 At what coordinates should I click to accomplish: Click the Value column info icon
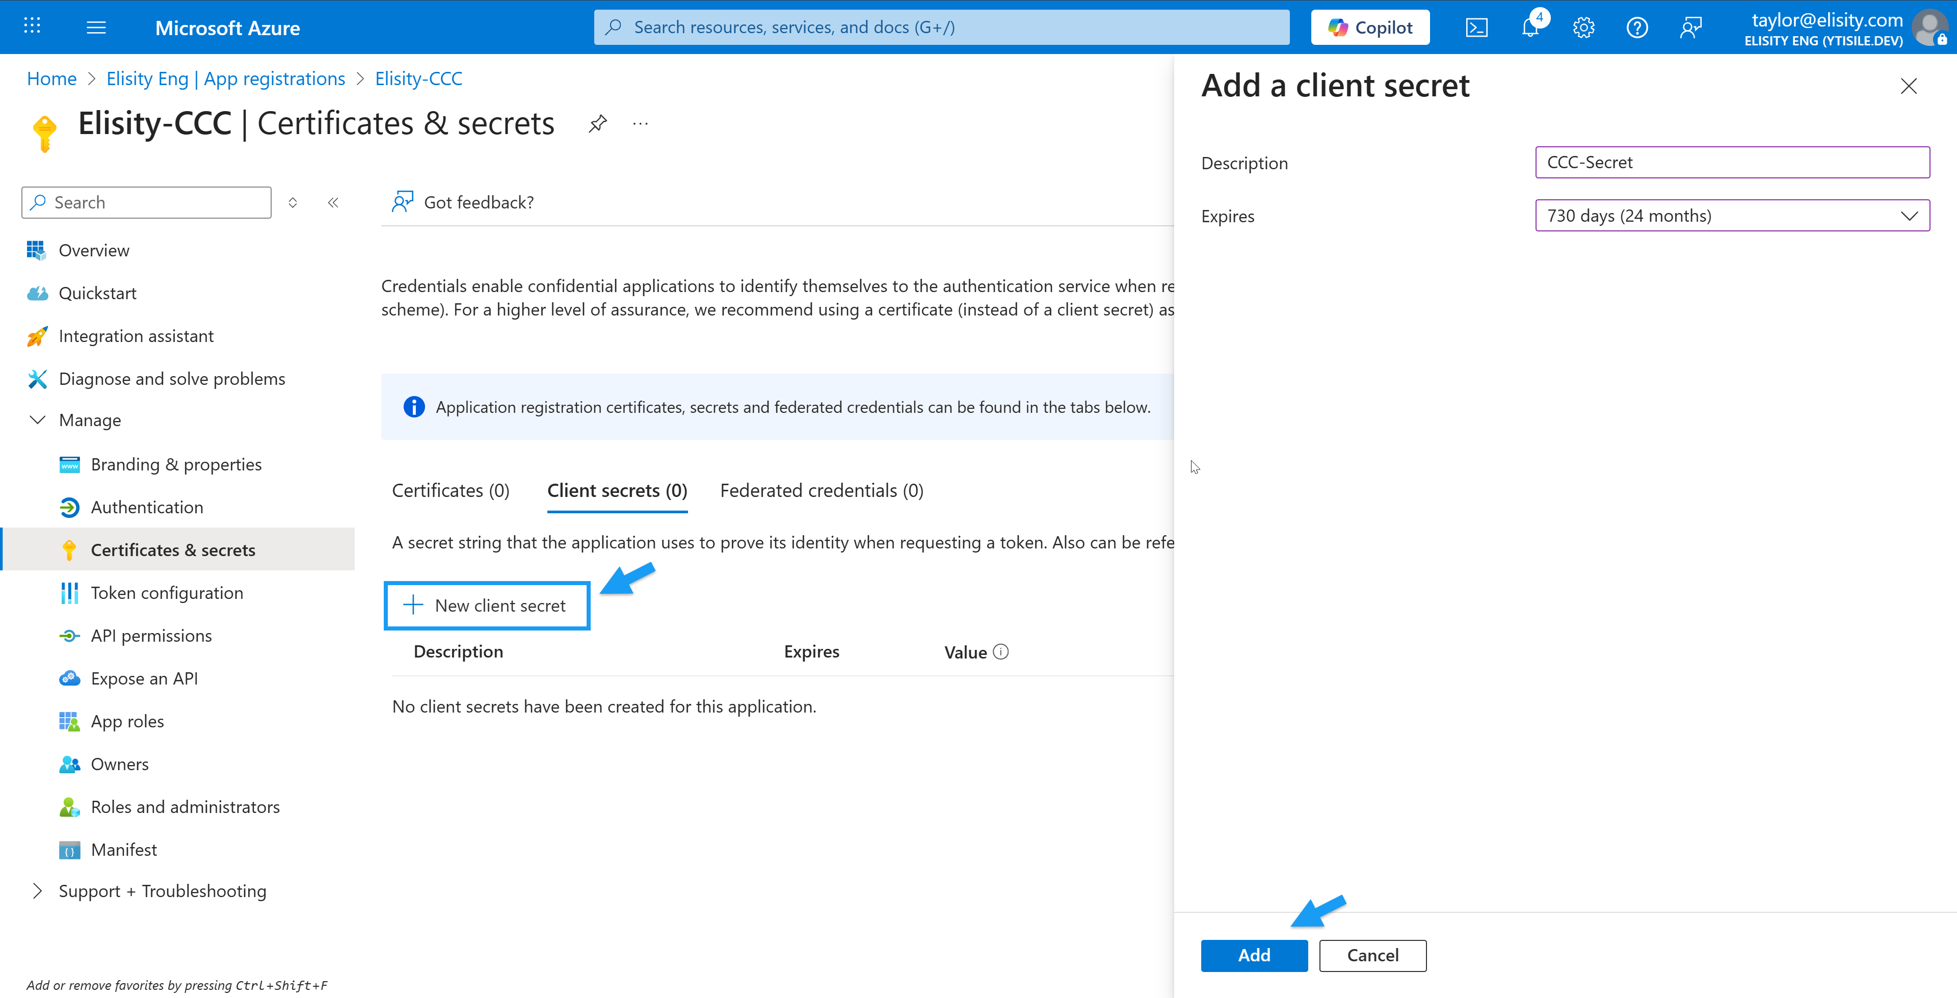pos(1000,651)
